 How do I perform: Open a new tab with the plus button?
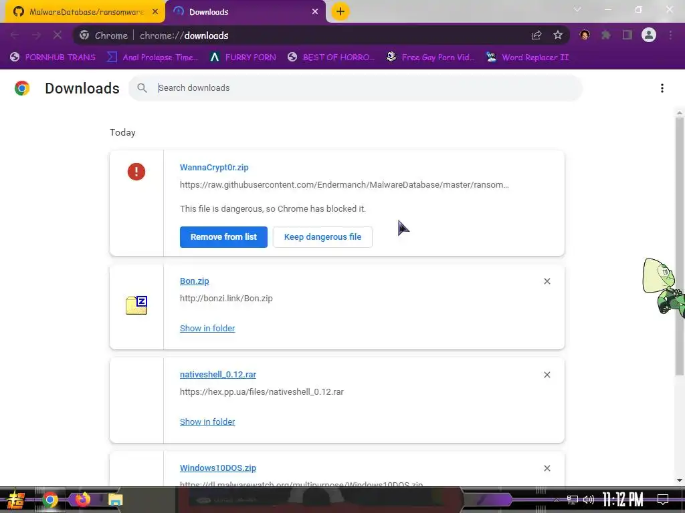(340, 12)
